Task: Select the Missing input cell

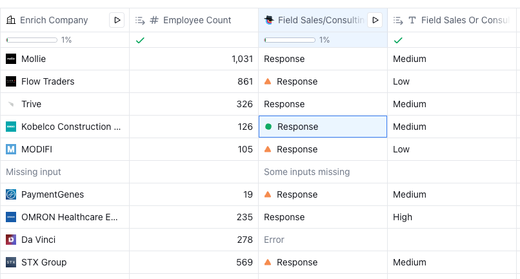Action: tap(65, 172)
